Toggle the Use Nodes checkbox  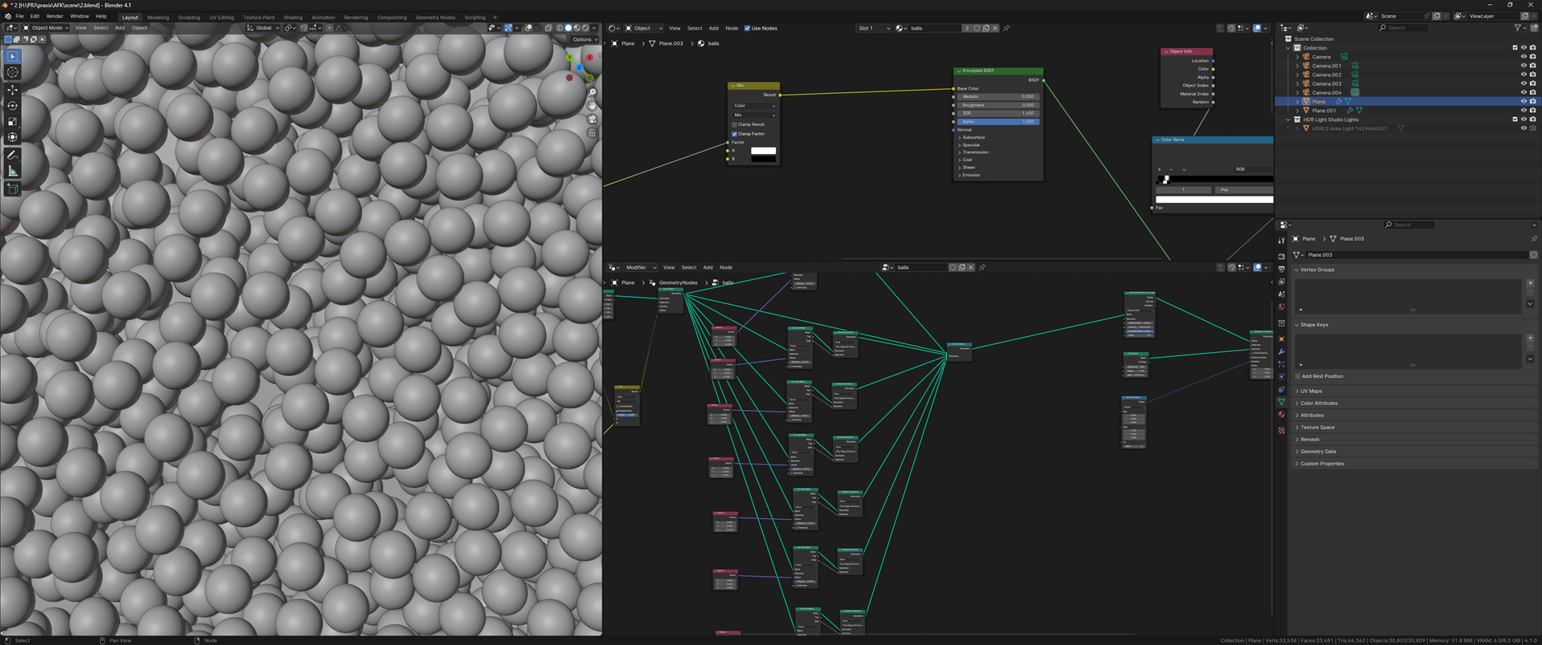coord(747,28)
